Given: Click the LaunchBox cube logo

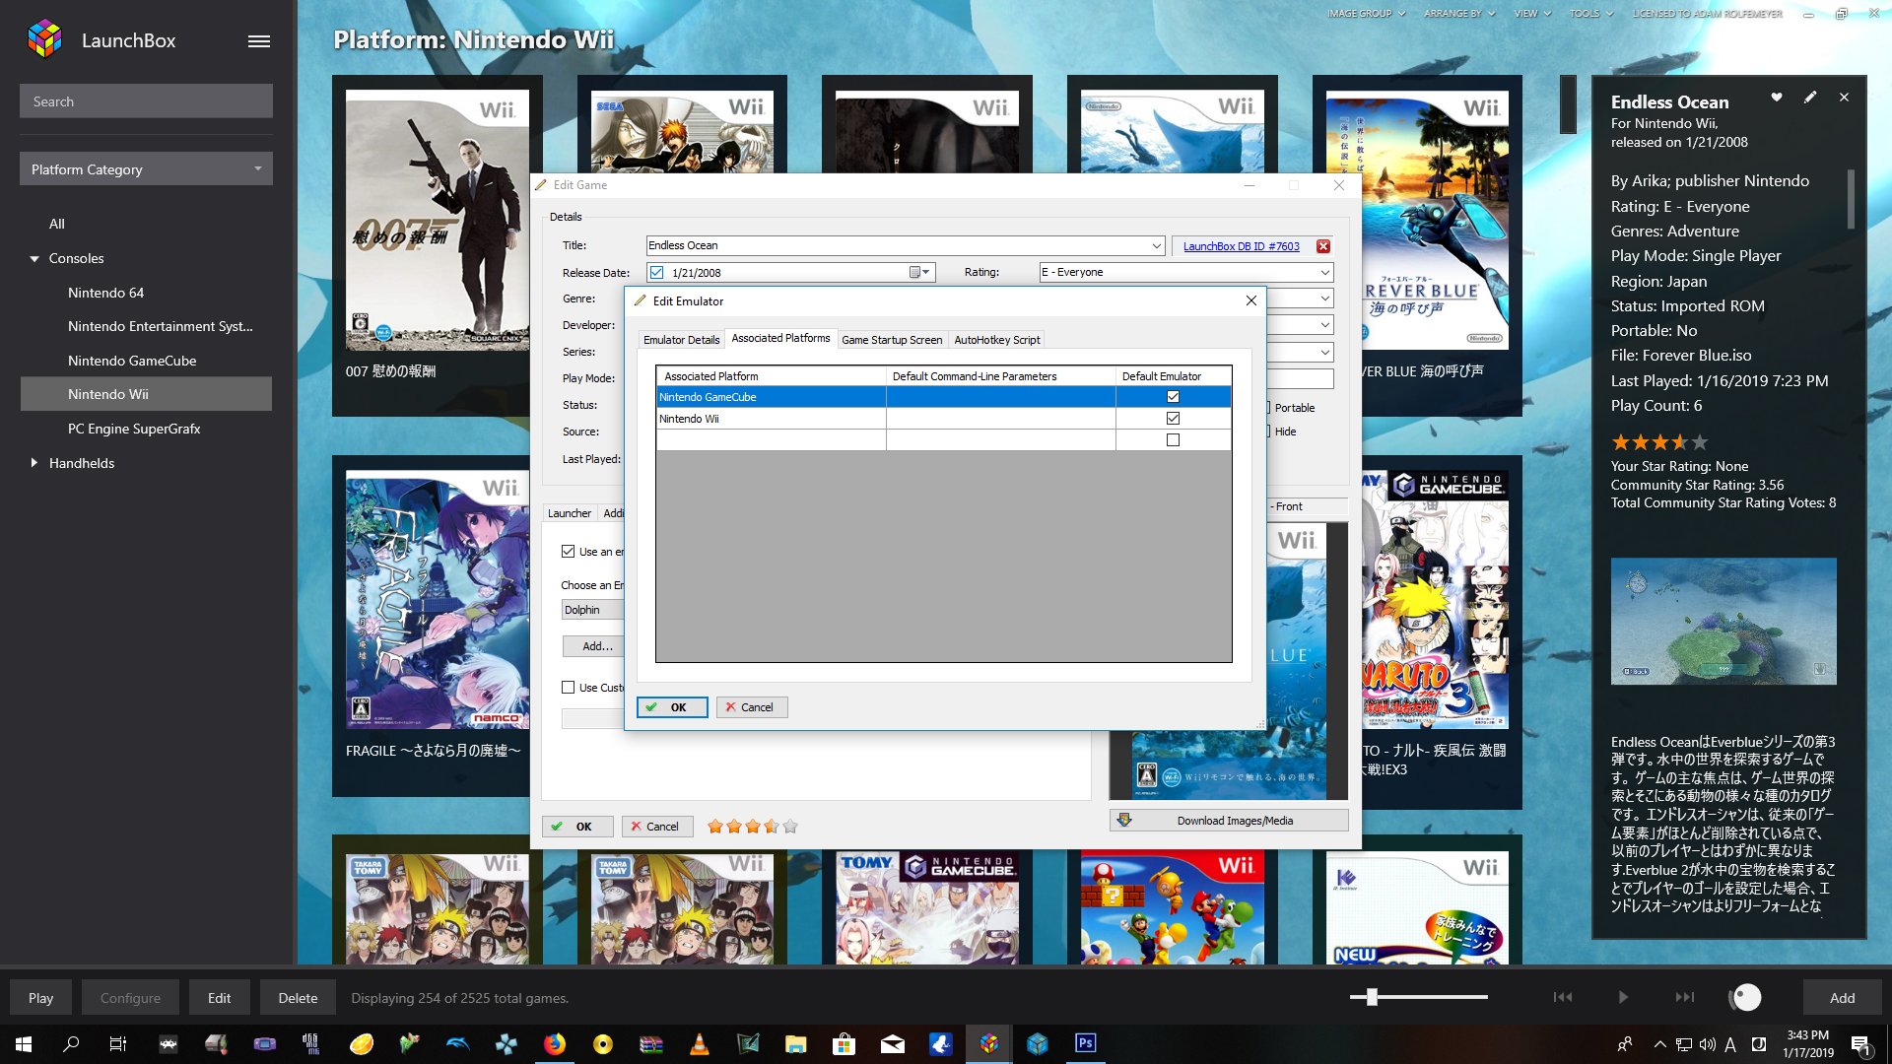Looking at the screenshot, I should click(44, 39).
